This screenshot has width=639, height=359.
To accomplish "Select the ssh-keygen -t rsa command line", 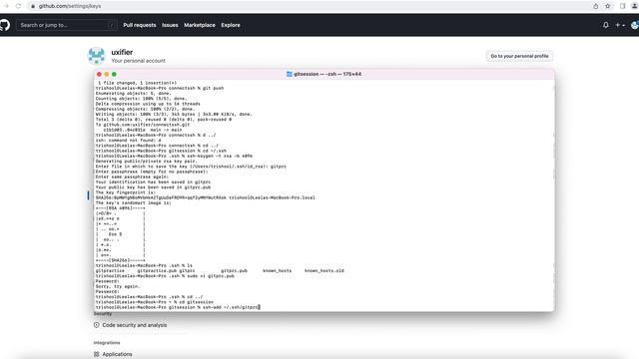I will coord(174,156).
